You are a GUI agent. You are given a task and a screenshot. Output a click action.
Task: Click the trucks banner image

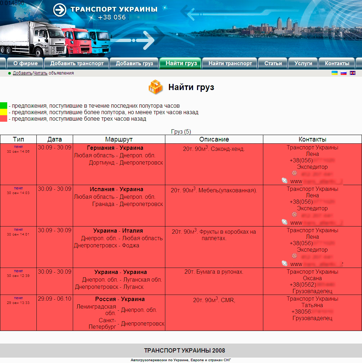[x=55, y=39]
